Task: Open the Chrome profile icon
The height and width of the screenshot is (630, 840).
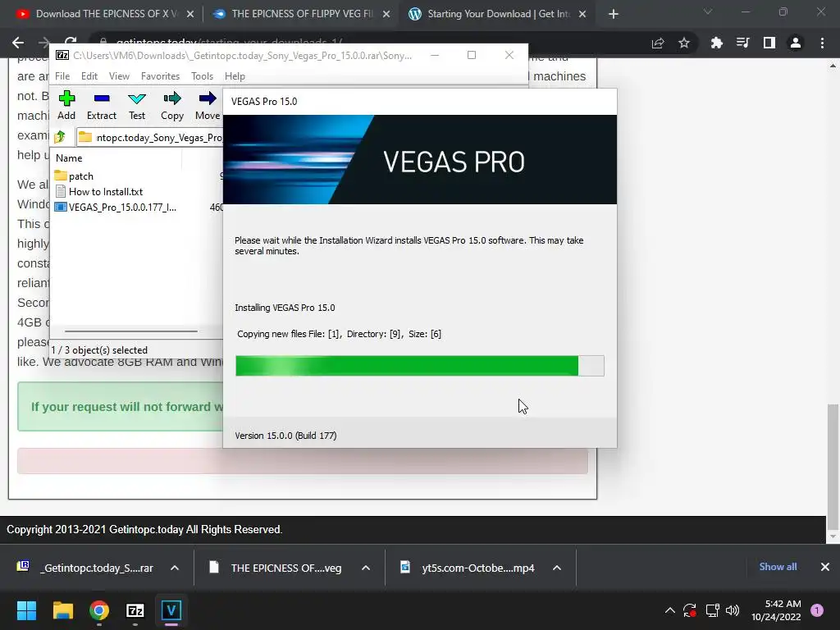Action: click(x=796, y=43)
